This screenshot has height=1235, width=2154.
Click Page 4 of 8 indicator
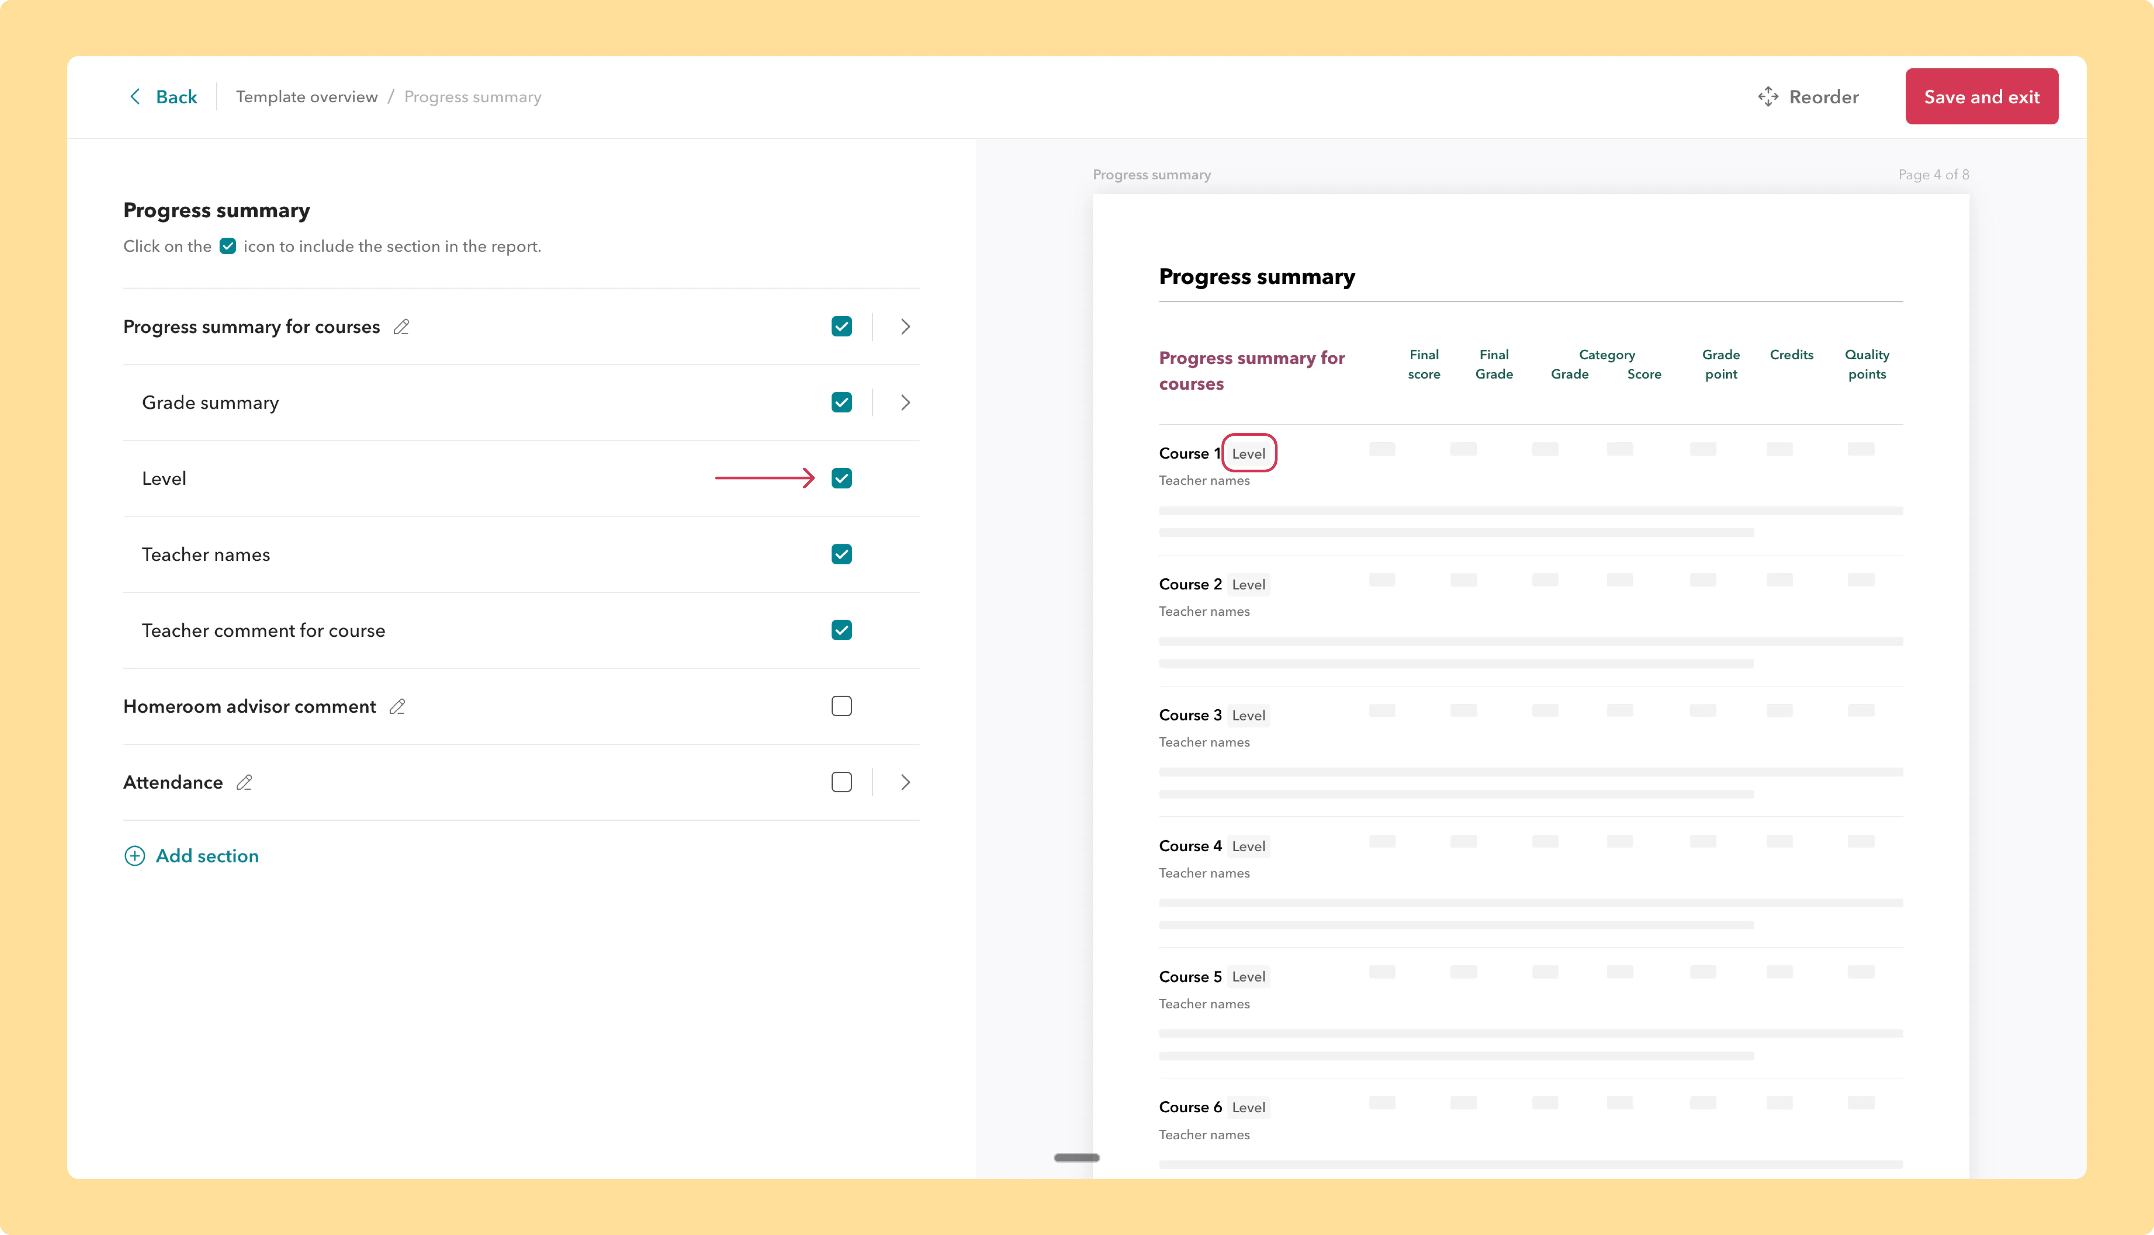click(x=1933, y=175)
